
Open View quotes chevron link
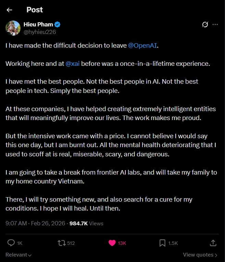click(x=200, y=255)
